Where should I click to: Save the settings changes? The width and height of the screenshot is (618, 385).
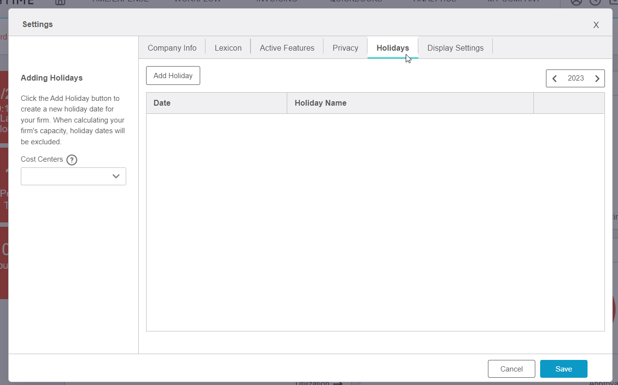[x=563, y=369]
